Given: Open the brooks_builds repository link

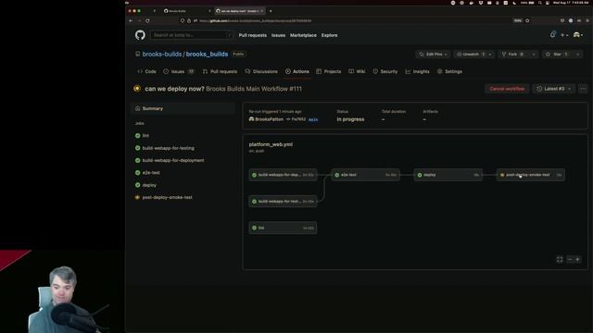Looking at the screenshot, I should pyautogui.click(x=207, y=54).
